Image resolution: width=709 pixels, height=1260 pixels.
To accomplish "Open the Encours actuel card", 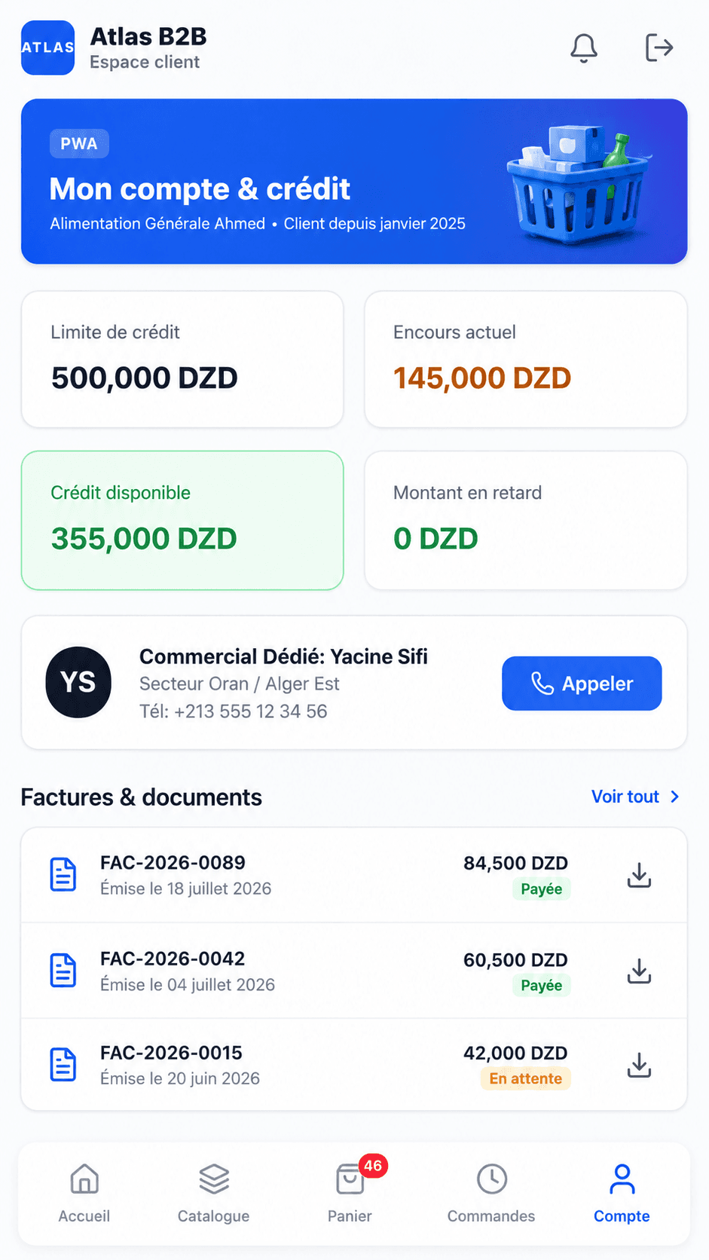I will [x=526, y=359].
